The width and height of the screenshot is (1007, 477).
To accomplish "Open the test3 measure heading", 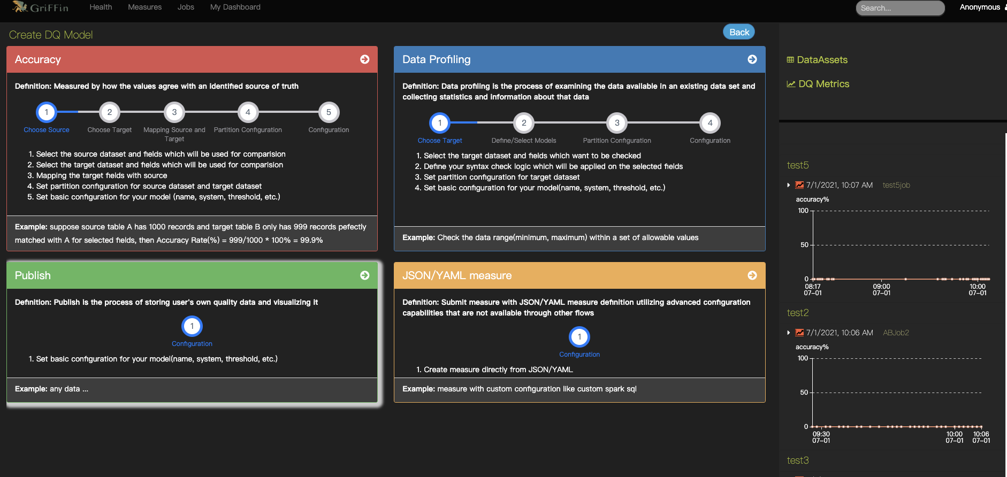I will [x=798, y=460].
